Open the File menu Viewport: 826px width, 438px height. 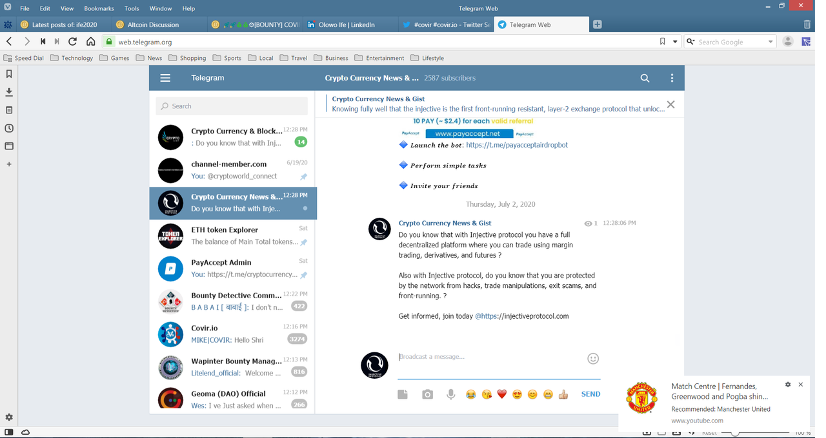[x=25, y=8]
